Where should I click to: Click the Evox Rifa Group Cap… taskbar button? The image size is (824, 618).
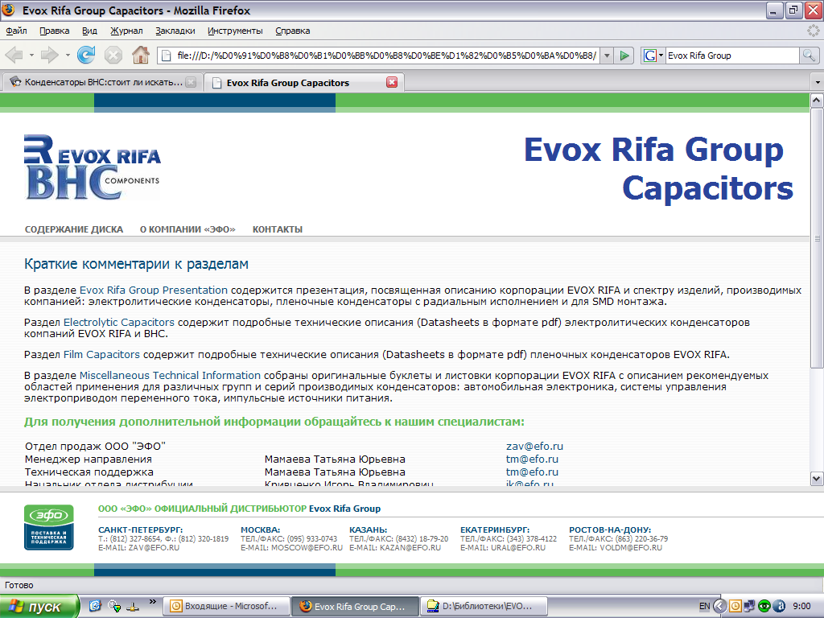click(355, 607)
